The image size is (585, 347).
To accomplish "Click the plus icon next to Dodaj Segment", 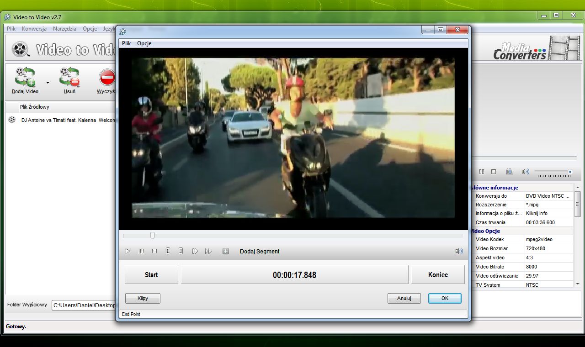I will tap(226, 251).
